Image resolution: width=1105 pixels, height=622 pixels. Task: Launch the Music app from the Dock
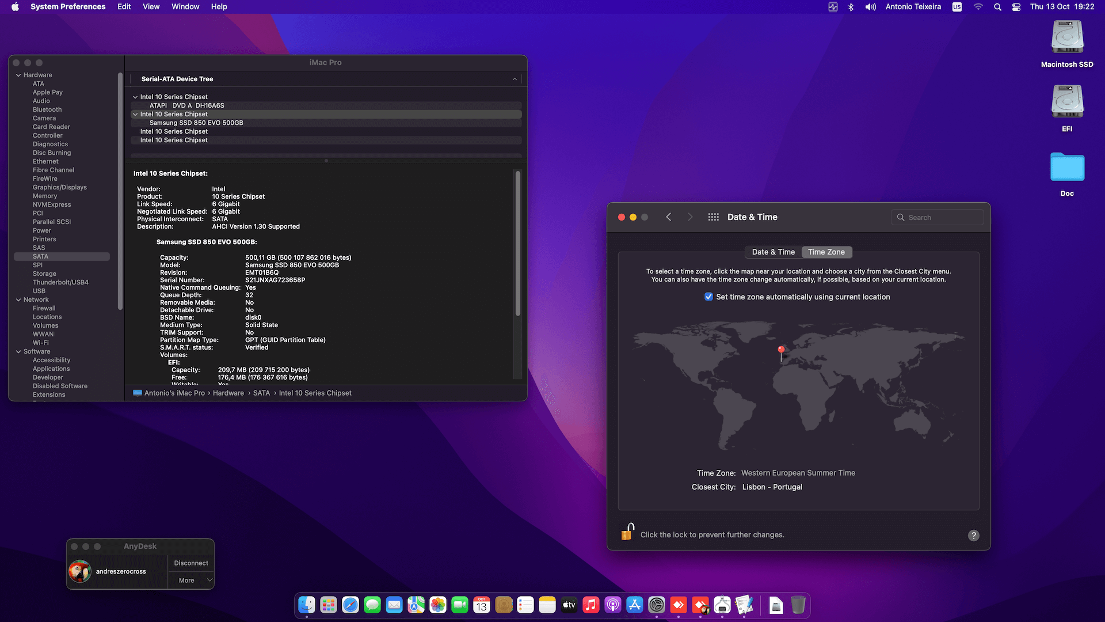click(591, 605)
